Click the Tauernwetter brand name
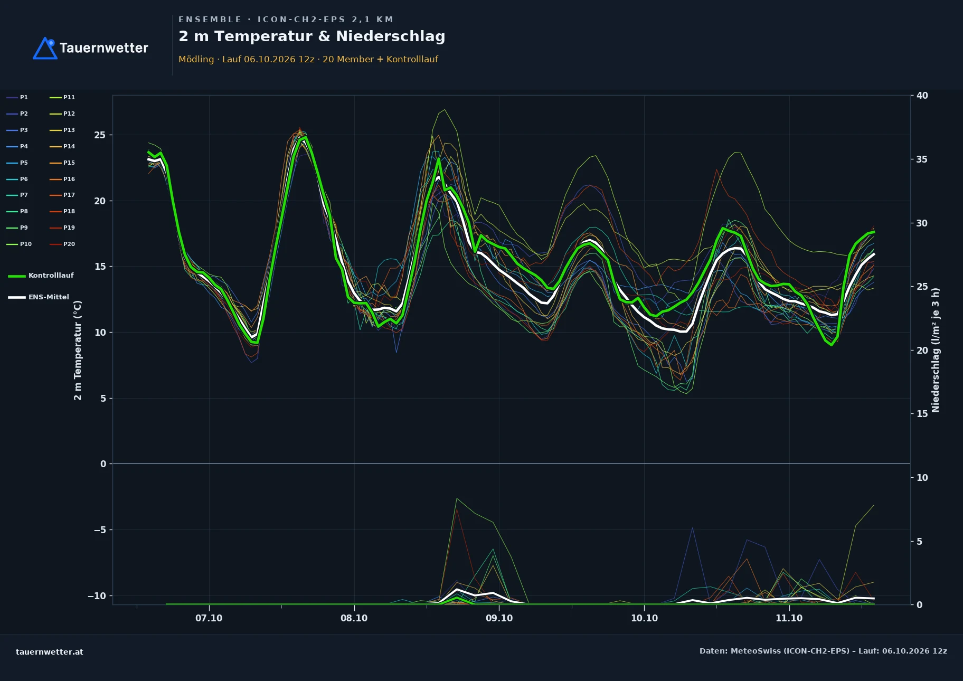Viewport: 963px width, 681px height. (x=104, y=48)
